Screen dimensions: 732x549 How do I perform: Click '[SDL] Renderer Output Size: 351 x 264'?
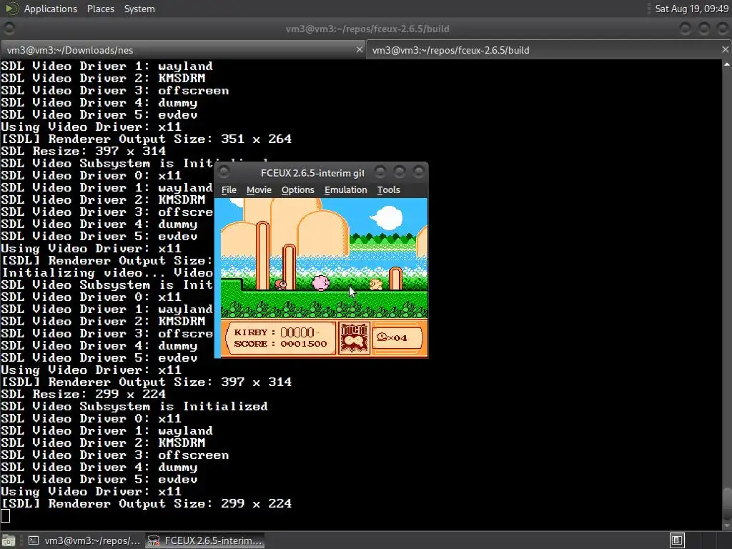146,139
